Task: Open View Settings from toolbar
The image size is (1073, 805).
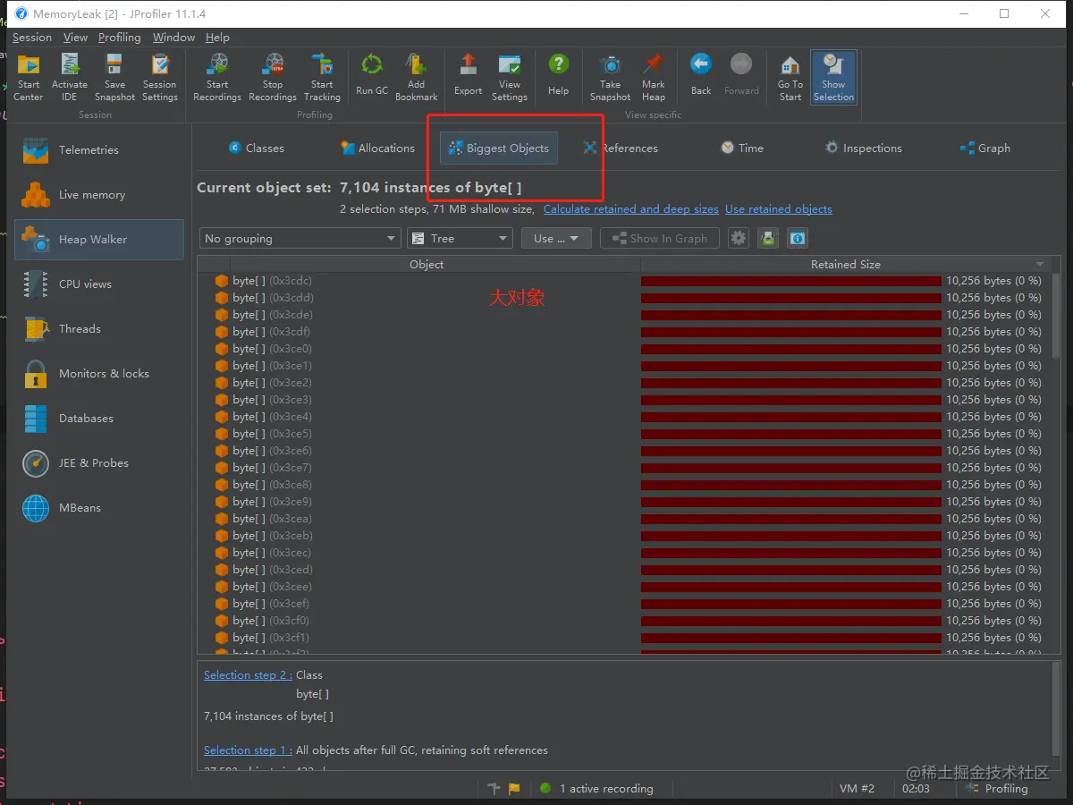Action: 510,77
